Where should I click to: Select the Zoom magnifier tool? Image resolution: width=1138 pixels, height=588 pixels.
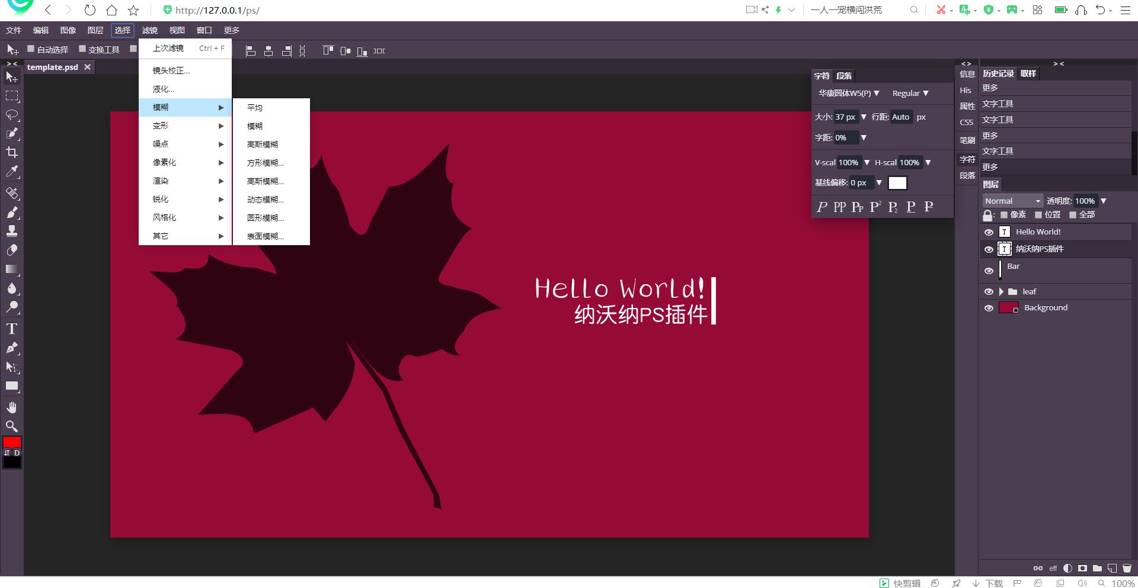(x=12, y=426)
